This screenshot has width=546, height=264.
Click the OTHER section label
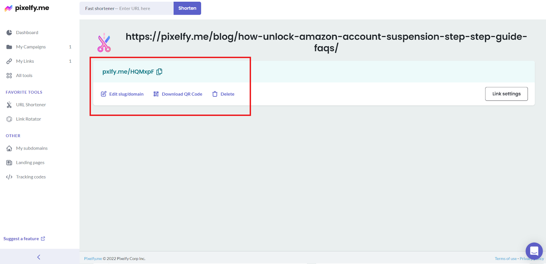13,136
